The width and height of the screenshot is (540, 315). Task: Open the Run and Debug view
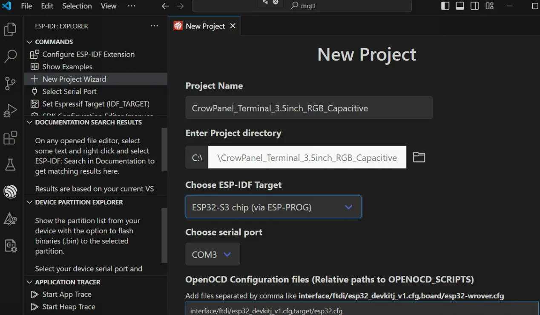pyautogui.click(x=10, y=111)
